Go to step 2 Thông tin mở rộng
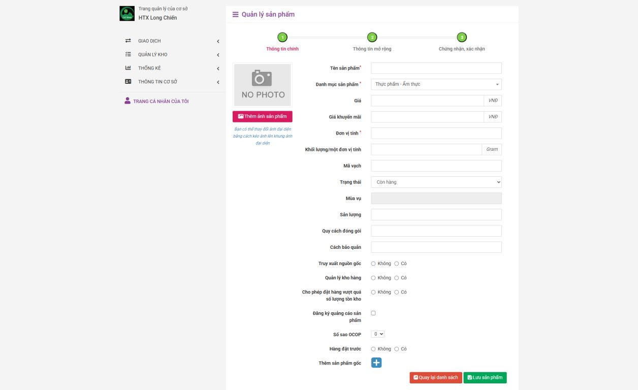 point(372,37)
